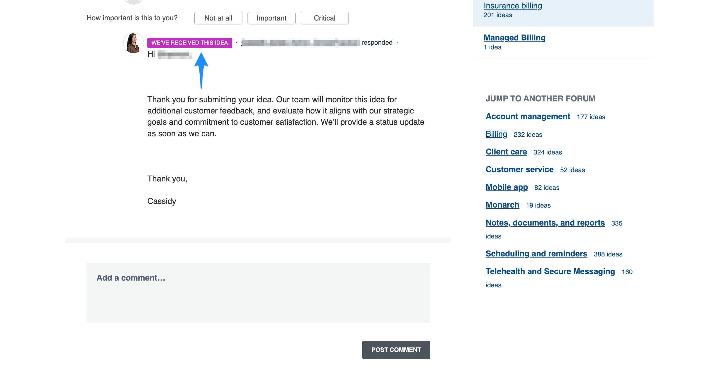Click the 'Cassidy' signature text
Image resolution: width=720 pixels, height=380 pixels.
point(162,201)
